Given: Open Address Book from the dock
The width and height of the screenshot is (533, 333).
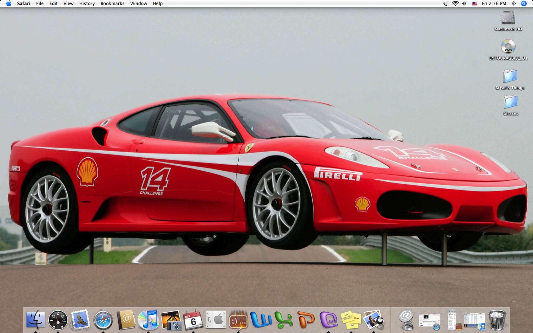Looking at the screenshot, I should pos(126,320).
